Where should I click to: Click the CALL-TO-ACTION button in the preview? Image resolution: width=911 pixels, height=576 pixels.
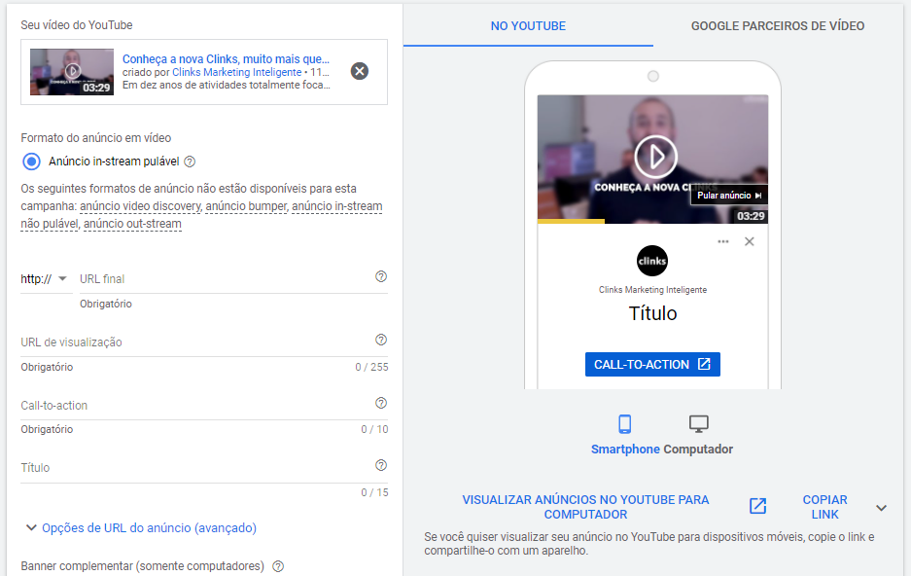[652, 365]
